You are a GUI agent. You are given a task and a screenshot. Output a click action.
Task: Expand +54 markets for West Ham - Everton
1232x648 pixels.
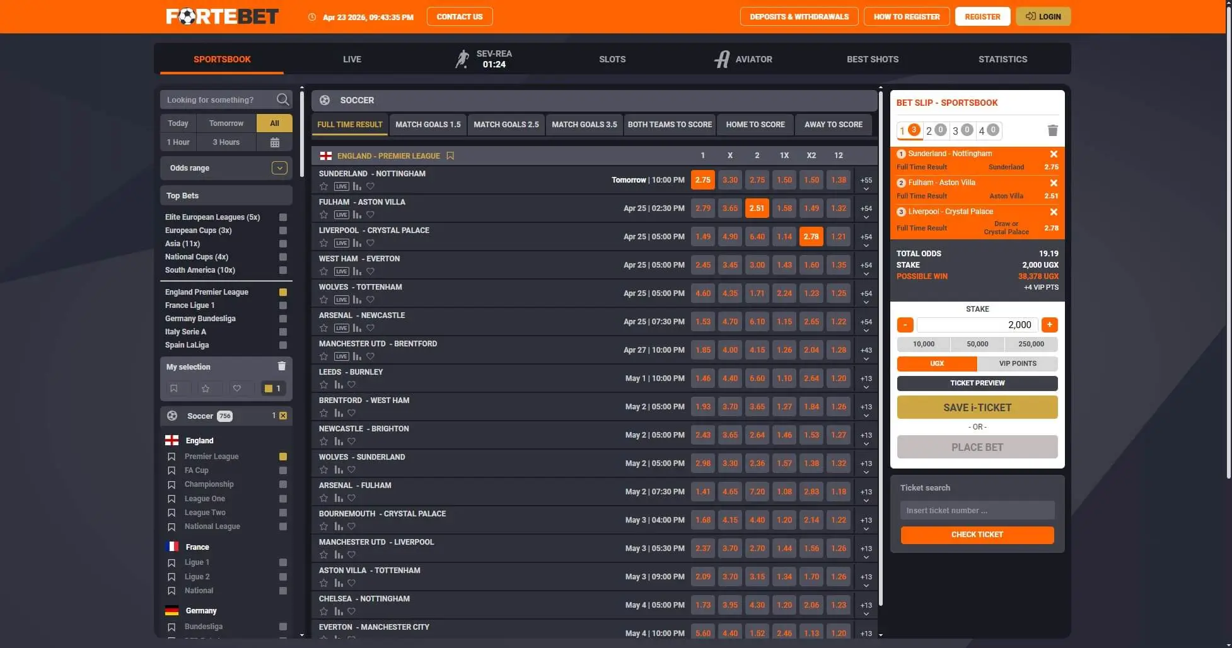click(866, 268)
